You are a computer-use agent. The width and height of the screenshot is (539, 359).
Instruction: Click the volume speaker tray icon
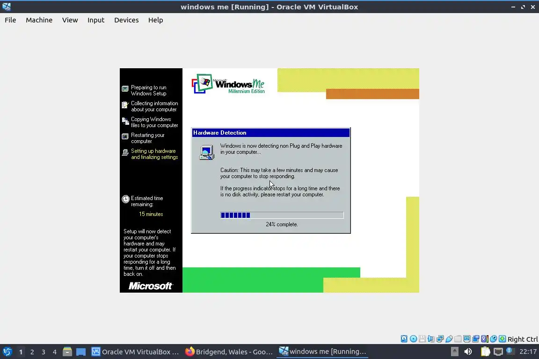pos(468,352)
